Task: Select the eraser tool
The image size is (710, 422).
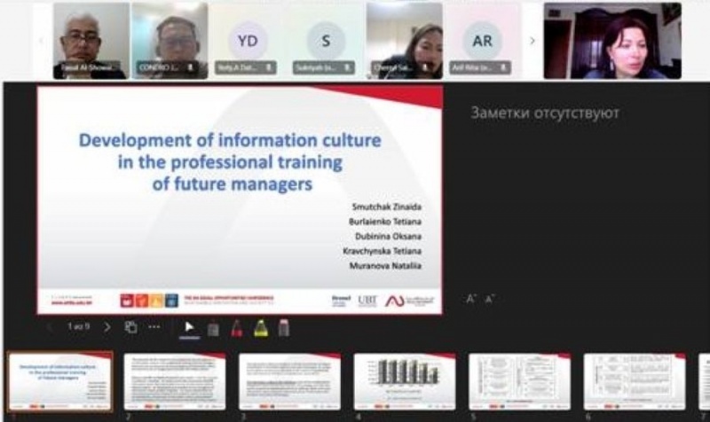Action: 284,328
